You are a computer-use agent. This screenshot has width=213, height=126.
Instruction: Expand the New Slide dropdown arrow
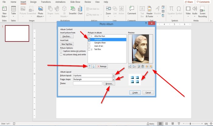(x=6, y=16)
